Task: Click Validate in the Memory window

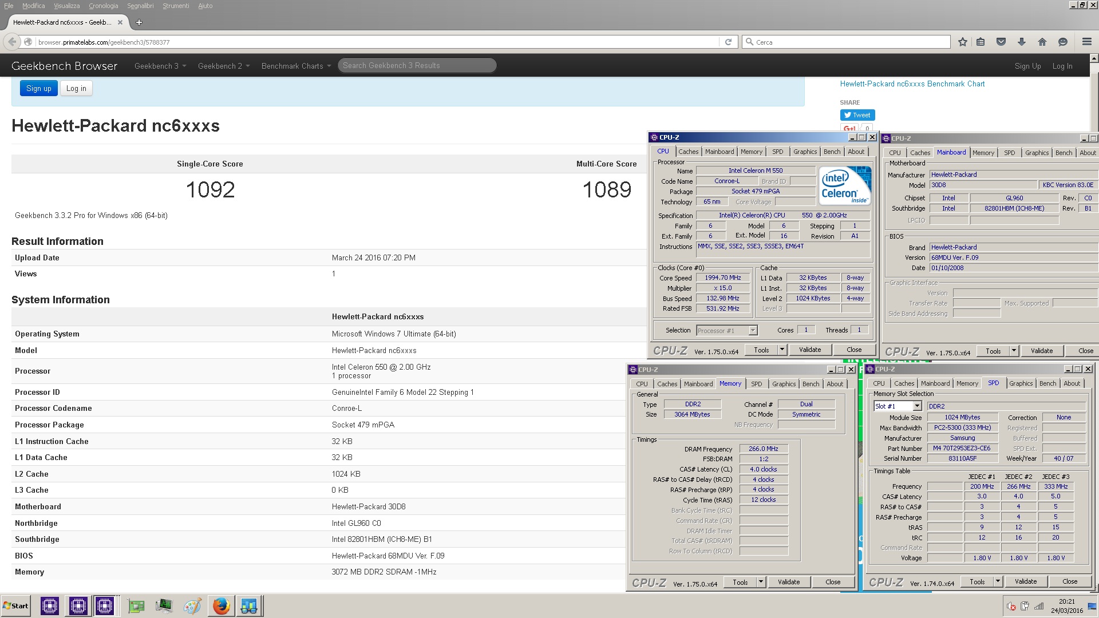Action: pos(789,582)
